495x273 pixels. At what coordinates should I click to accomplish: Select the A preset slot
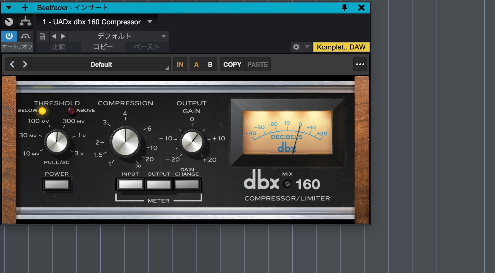pos(196,65)
